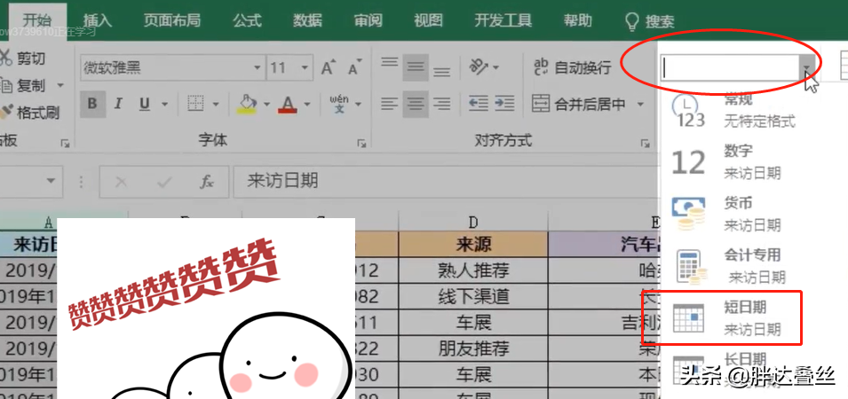Align text to vertical middle
The height and width of the screenshot is (399, 848).
(416, 67)
